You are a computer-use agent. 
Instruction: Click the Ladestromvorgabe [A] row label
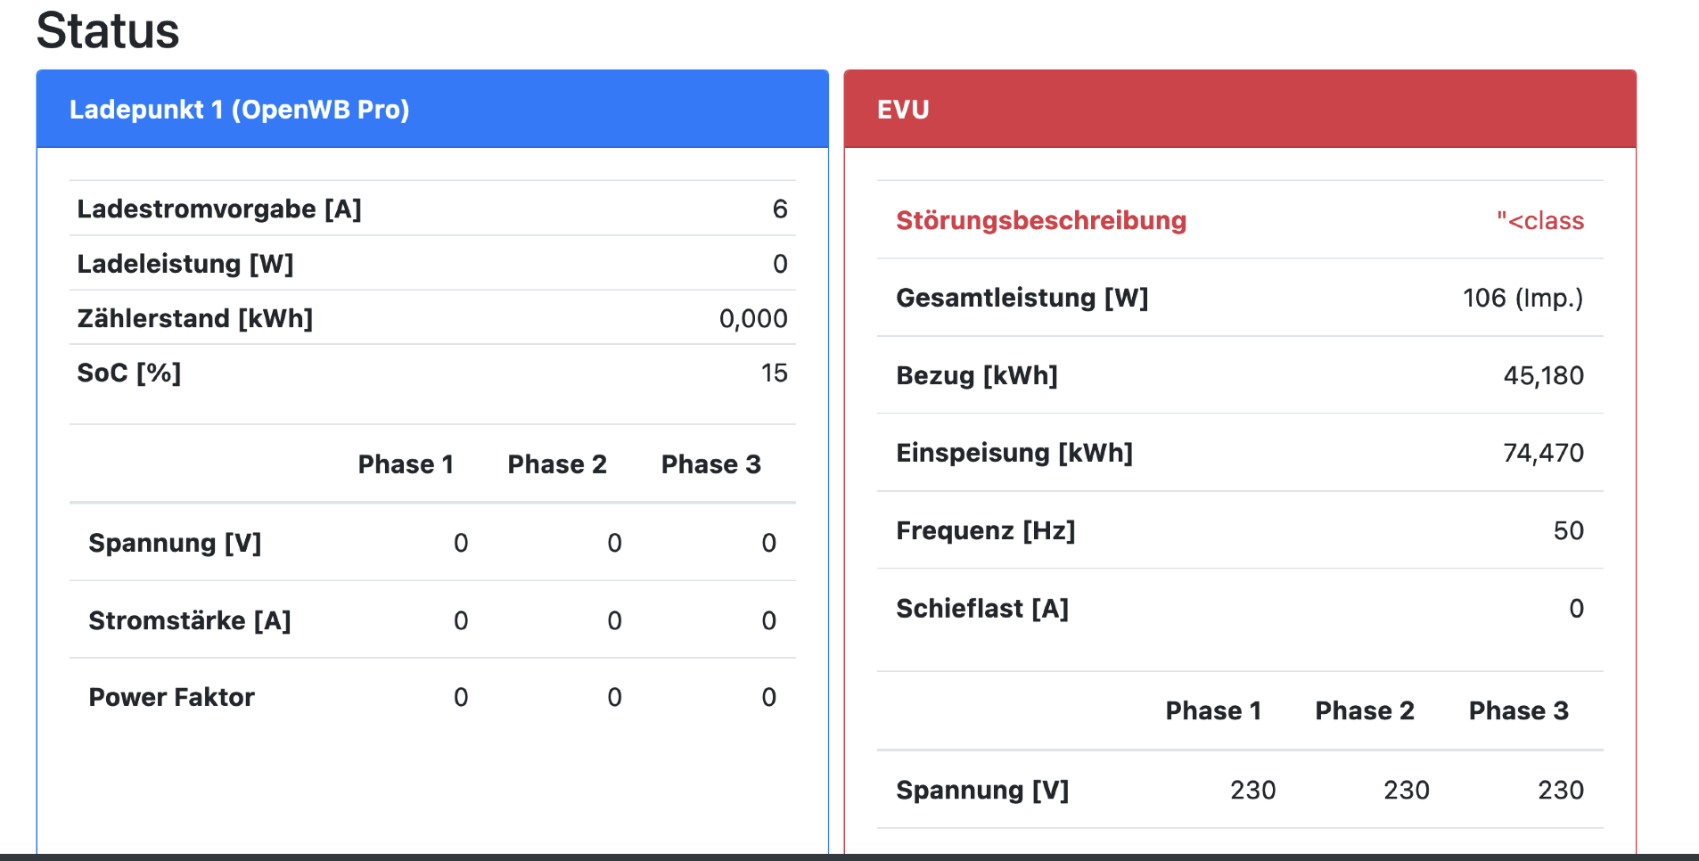pos(219,209)
